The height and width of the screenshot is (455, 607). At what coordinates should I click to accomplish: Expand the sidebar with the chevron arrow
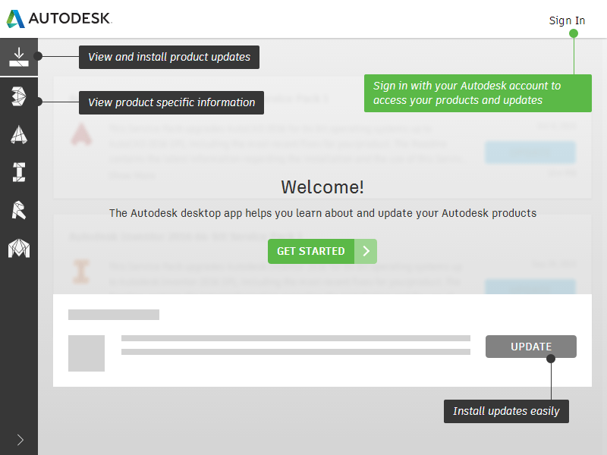(20, 440)
